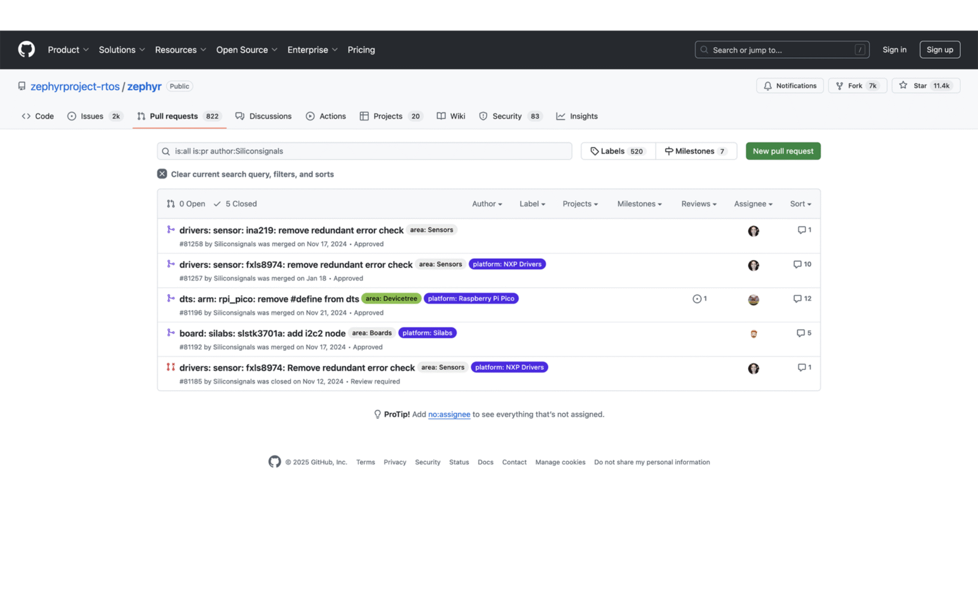The width and height of the screenshot is (978, 611).
Task: Open the footer Docs link
Action: [485, 462]
